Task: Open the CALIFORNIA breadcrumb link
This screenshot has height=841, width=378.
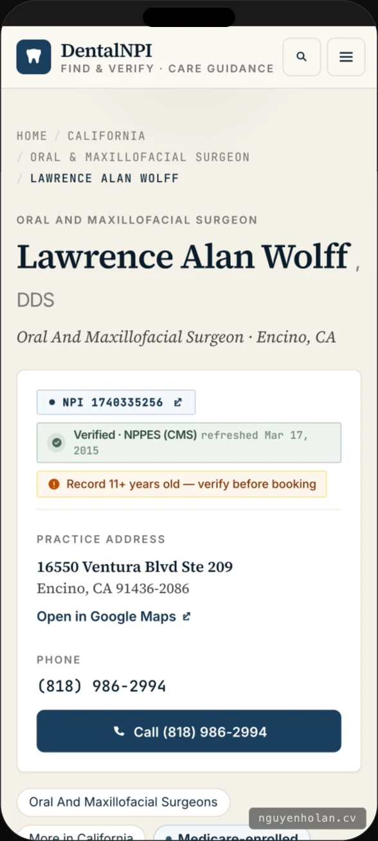Action: click(x=107, y=136)
